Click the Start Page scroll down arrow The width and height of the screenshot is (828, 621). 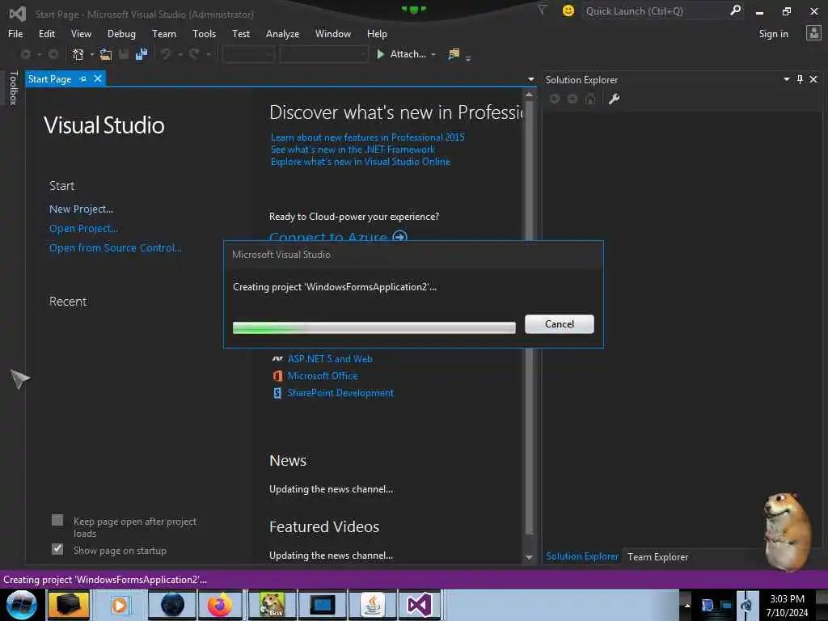(x=529, y=558)
